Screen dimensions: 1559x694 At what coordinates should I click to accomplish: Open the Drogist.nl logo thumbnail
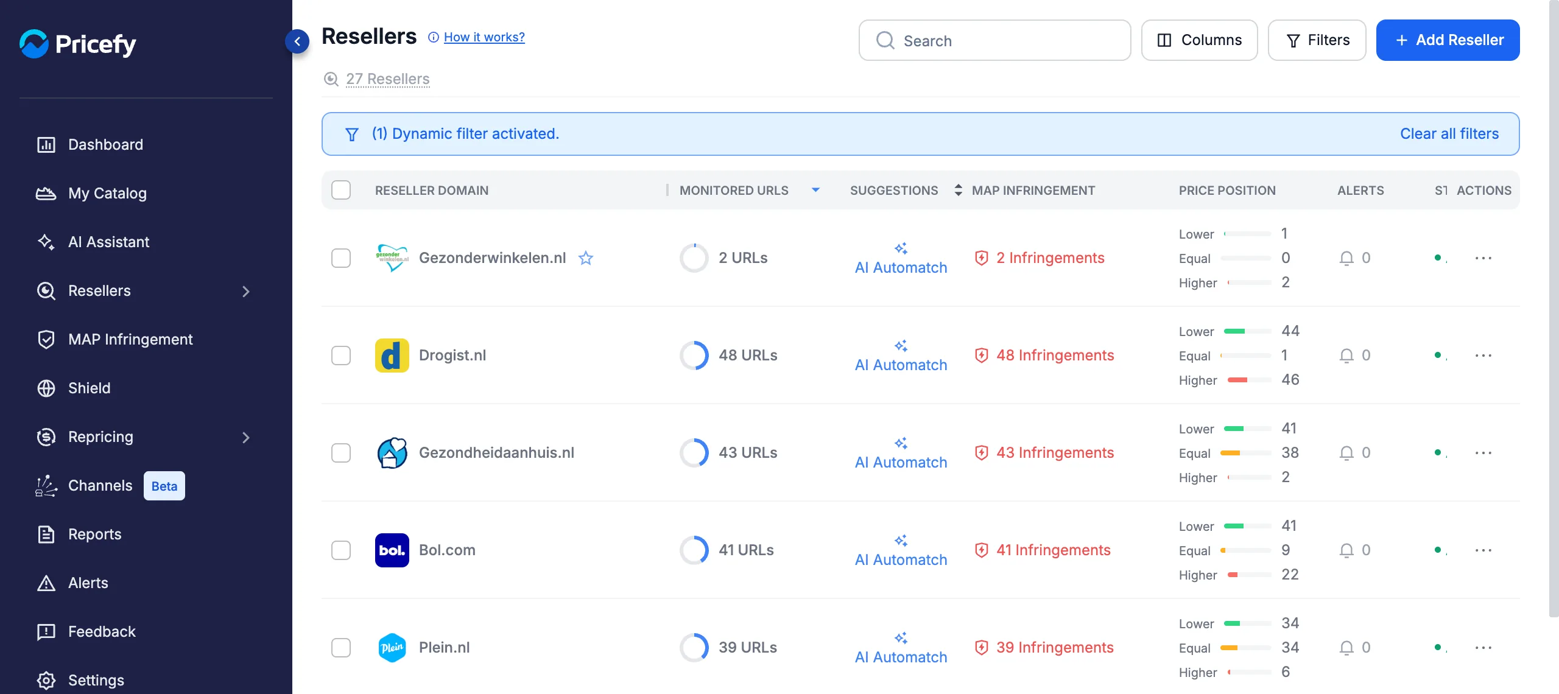click(x=392, y=356)
